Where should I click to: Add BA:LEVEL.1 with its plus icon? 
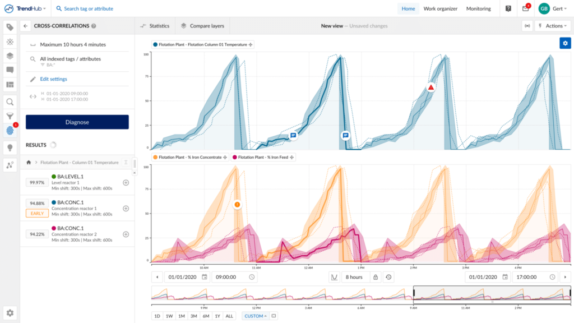(x=126, y=183)
